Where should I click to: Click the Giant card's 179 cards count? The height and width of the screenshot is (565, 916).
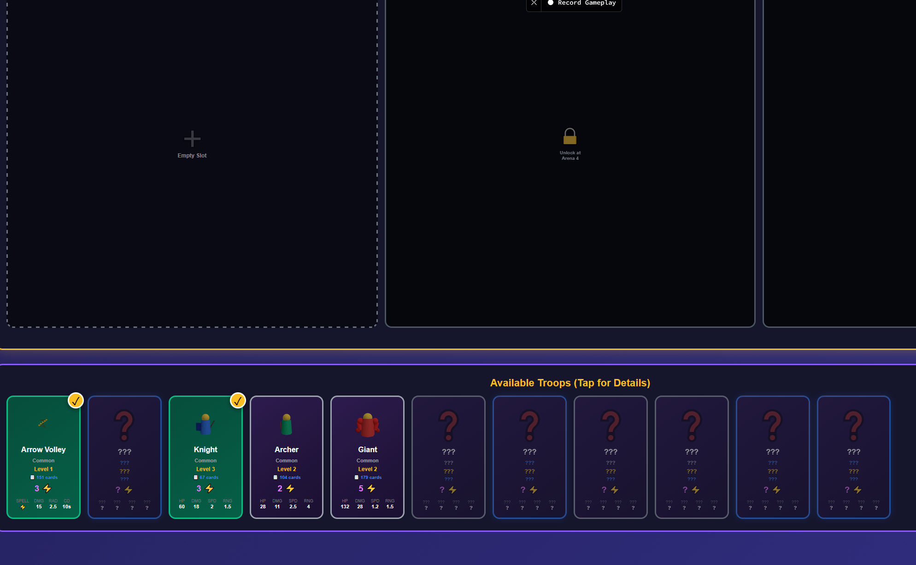coord(370,478)
